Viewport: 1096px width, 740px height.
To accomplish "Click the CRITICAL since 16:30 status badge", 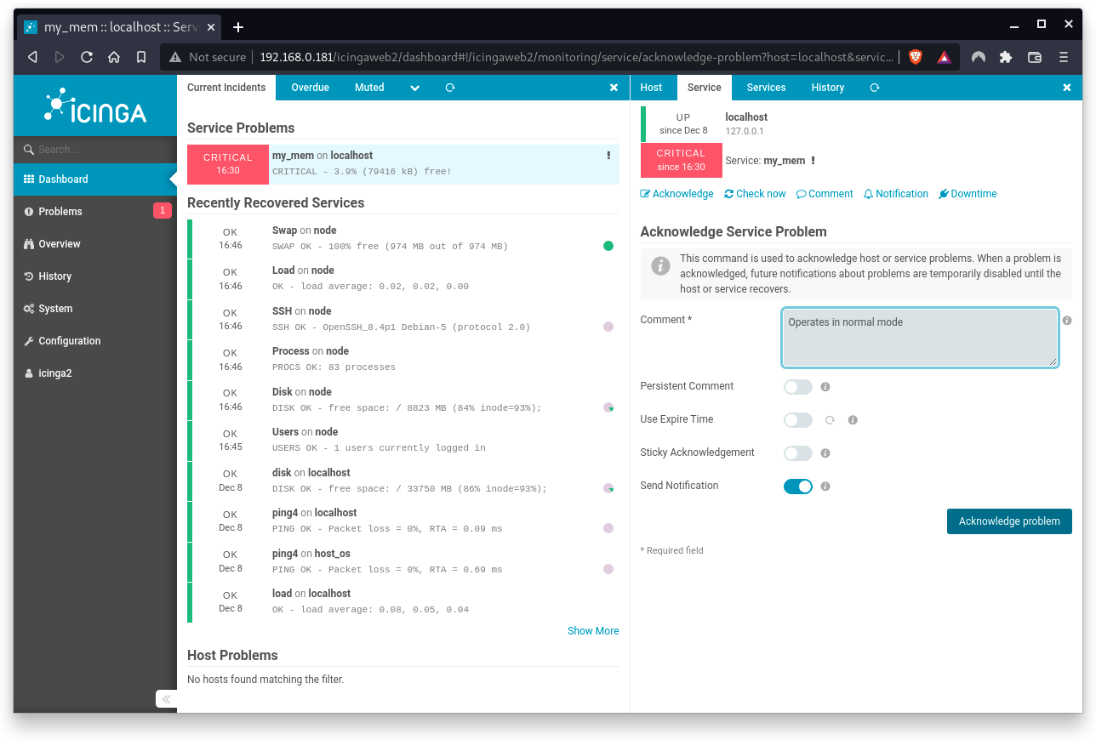I will 681,159.
